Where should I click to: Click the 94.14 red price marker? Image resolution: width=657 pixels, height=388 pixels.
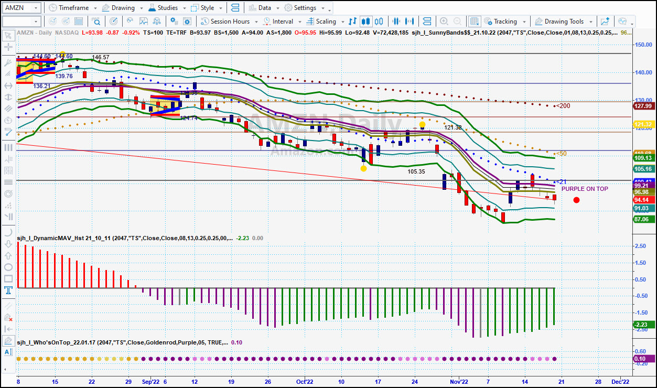coord(643,200)
